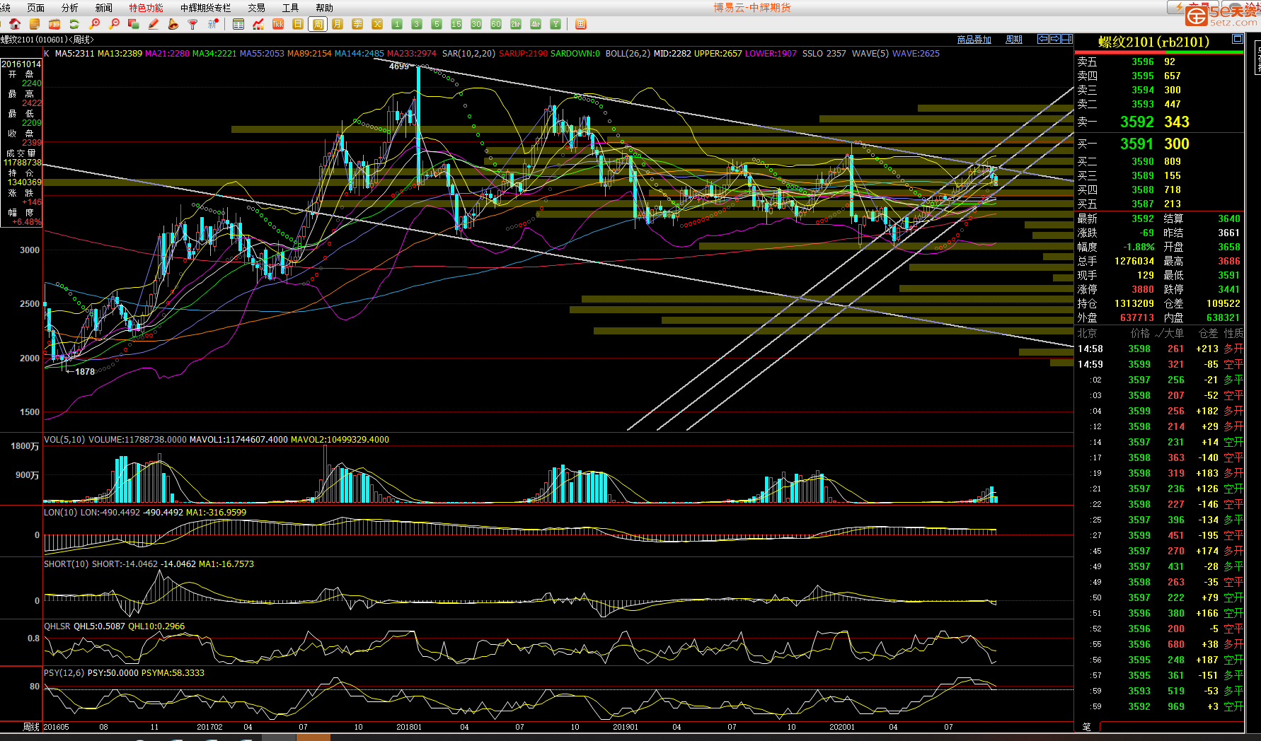The height and width of the screenshot is (741, 1261).
Task: Click the green refresh arrows icon
Action: tap(74, 24)
